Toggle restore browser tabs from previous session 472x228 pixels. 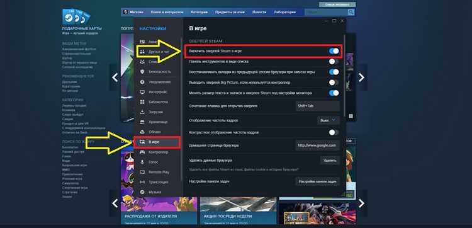point(334,72)
